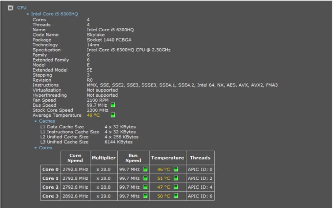Click Core 0 bus speed green indicator
The width and height of the screenshot is (334, 208).
(x=145, y=169)
